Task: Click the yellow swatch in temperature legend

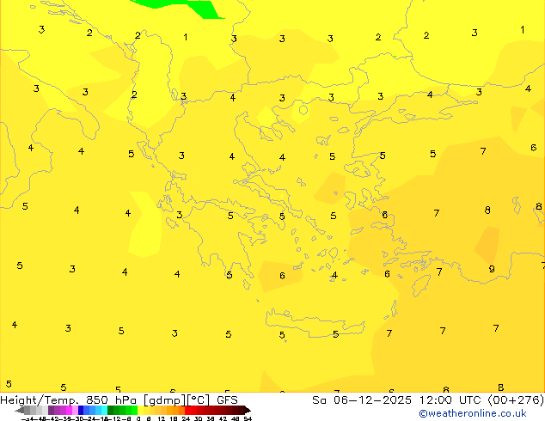Action: point(140,410)
